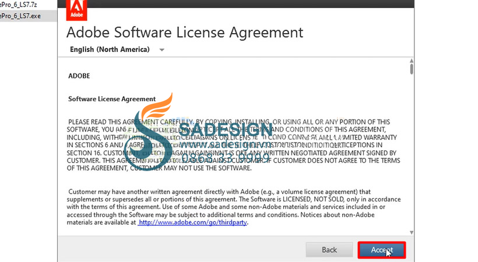Click the license text scrollbar thumb
This screenshot has height=262, width=478.
click(412, 69)
